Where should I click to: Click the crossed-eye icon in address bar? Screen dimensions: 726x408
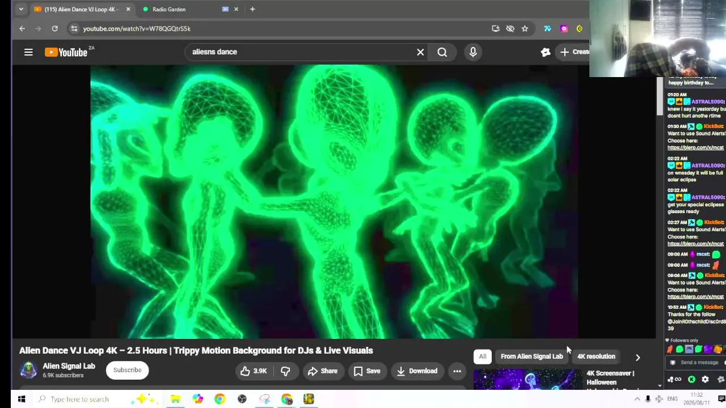point(510,28)
